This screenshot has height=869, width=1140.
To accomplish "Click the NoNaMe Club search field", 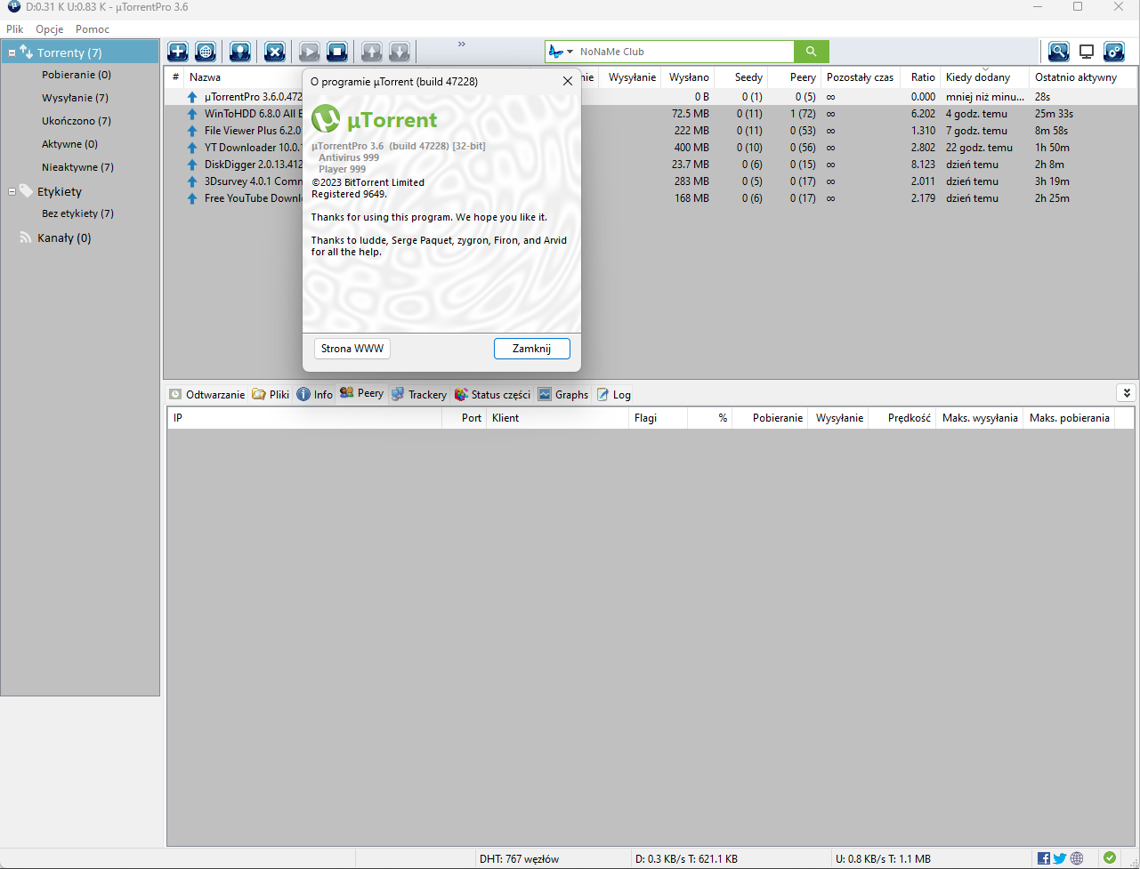I will click(685, 52).
